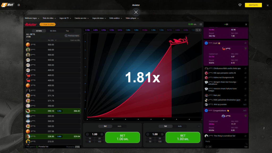Viewport: 272px width, 153px height.
Task: Decrease the bet amount in the left bet panel
Action: point(87,134)
